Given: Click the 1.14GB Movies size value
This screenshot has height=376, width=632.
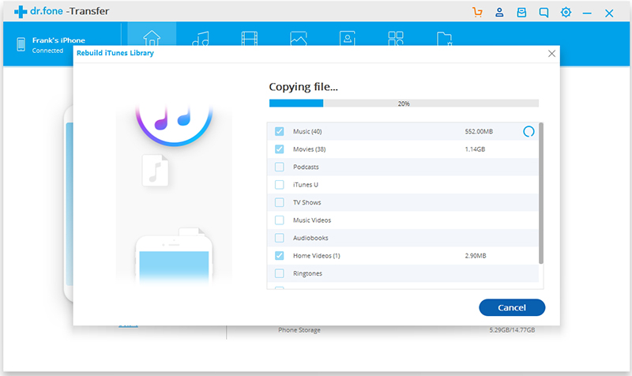Looking at the screenshot, I should click(475, 149).
